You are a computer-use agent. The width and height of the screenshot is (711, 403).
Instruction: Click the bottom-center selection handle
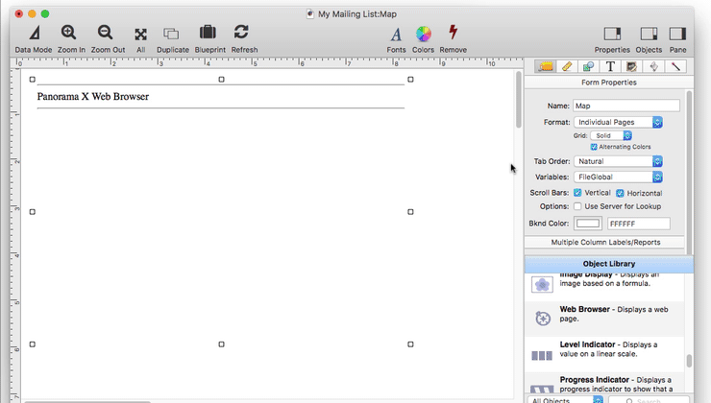[221, 344]
